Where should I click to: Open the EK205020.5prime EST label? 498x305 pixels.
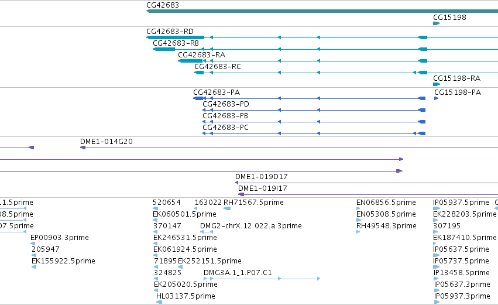(x=186, y=285)
